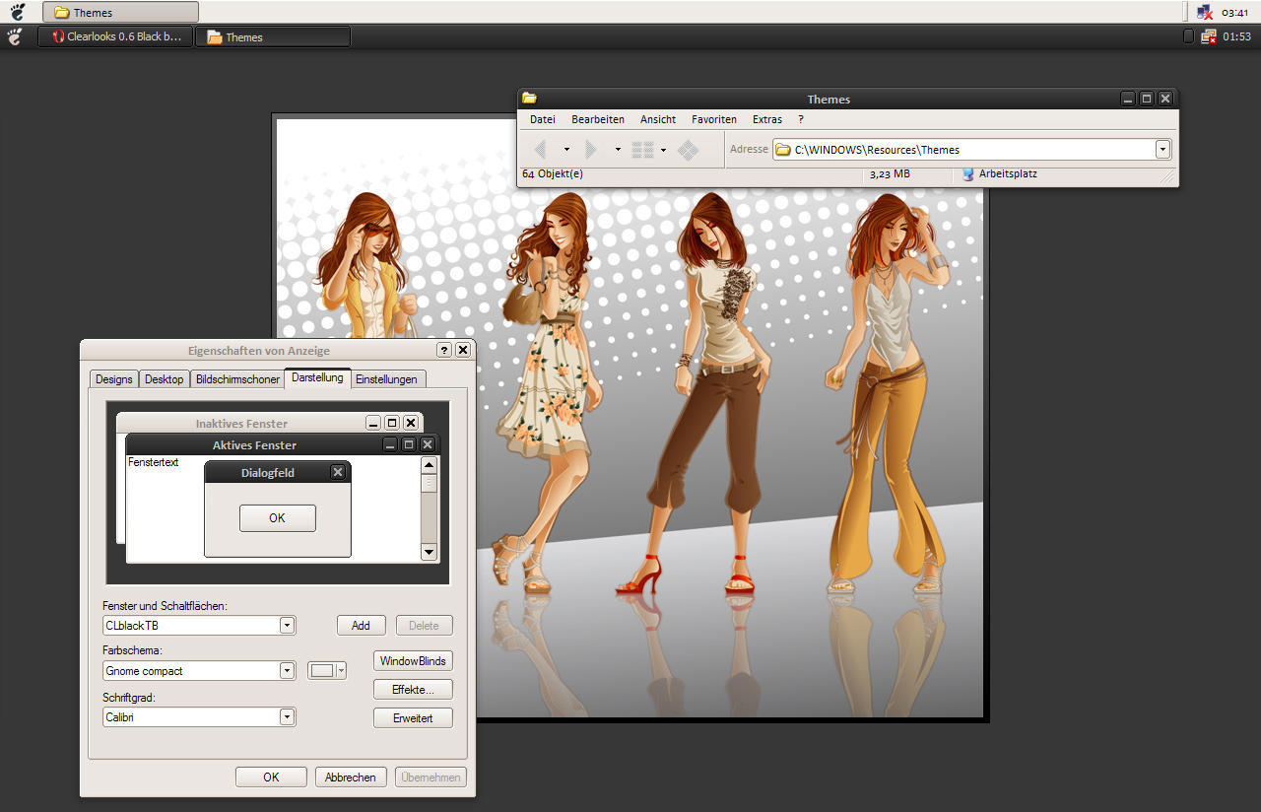Click the Dialogfeld preview title
This screenshot has height=812, width=1261.
pos(267,473)
